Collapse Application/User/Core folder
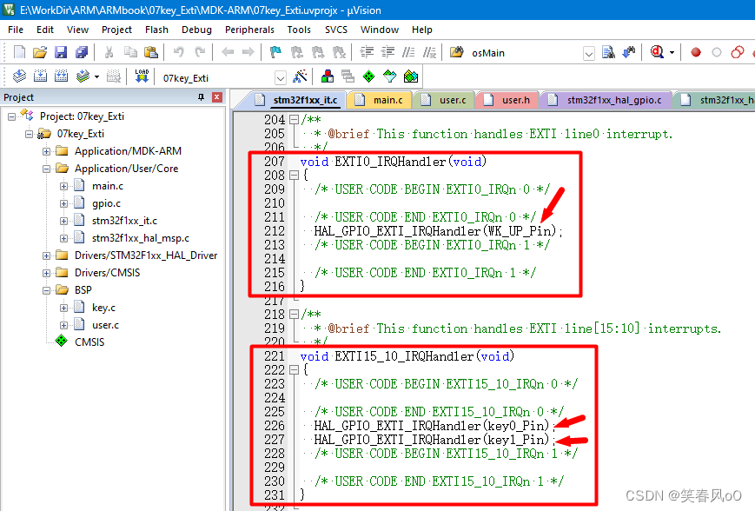This screenshot has height=511, width=755. click(46, 169)
